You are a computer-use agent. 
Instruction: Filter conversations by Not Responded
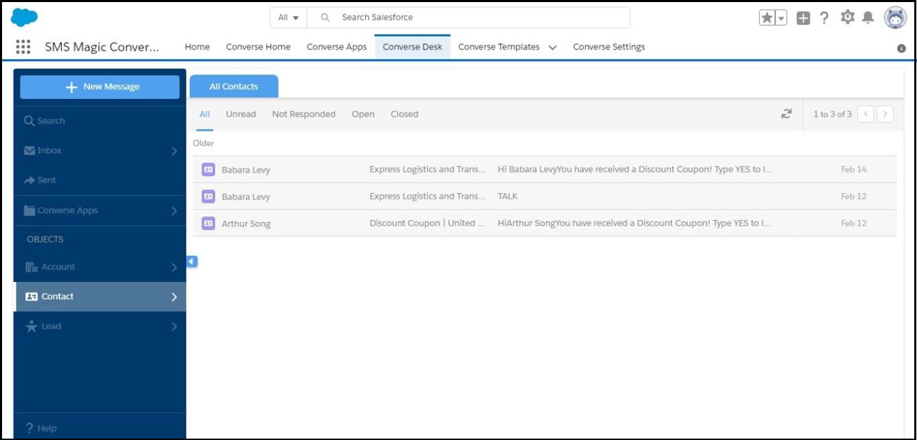[304, 114]
